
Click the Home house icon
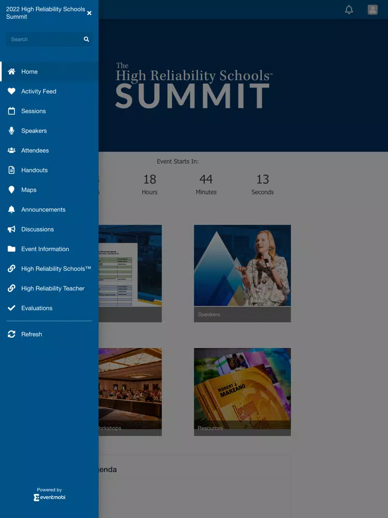pos(11,71)
